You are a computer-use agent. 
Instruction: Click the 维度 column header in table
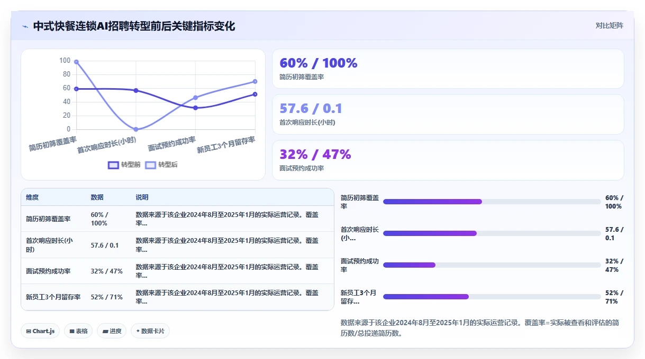point(32,197)
